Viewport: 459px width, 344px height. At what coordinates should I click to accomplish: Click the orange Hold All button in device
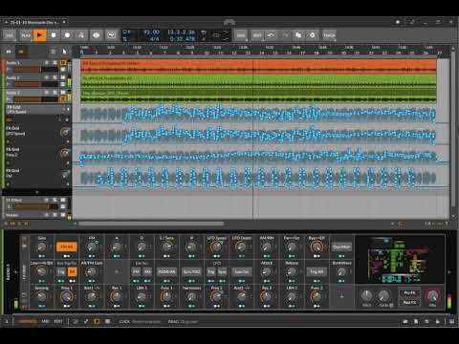coord(67,247)
